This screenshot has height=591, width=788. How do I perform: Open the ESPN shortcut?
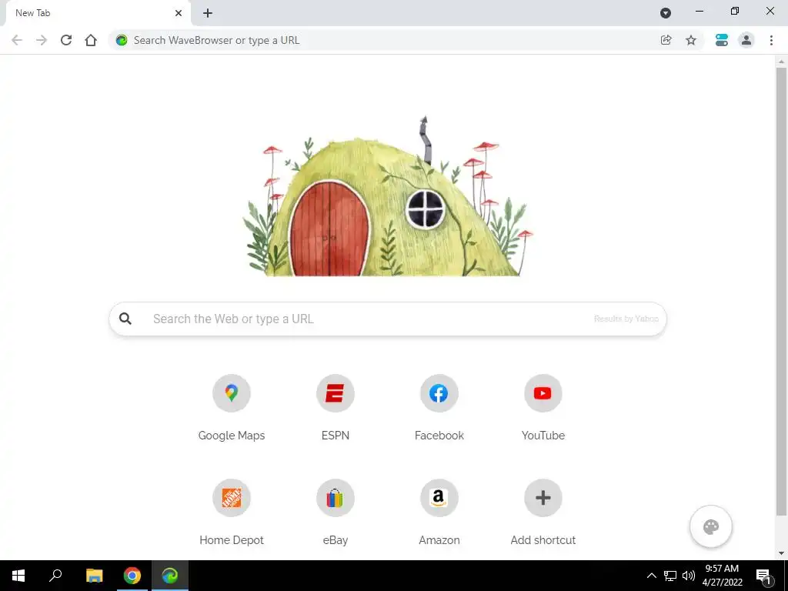tap(336, 393)
